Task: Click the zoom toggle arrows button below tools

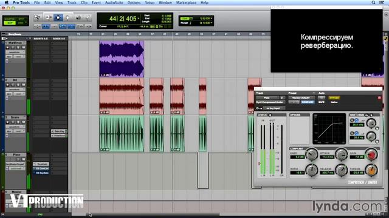Action: point(38,26)
